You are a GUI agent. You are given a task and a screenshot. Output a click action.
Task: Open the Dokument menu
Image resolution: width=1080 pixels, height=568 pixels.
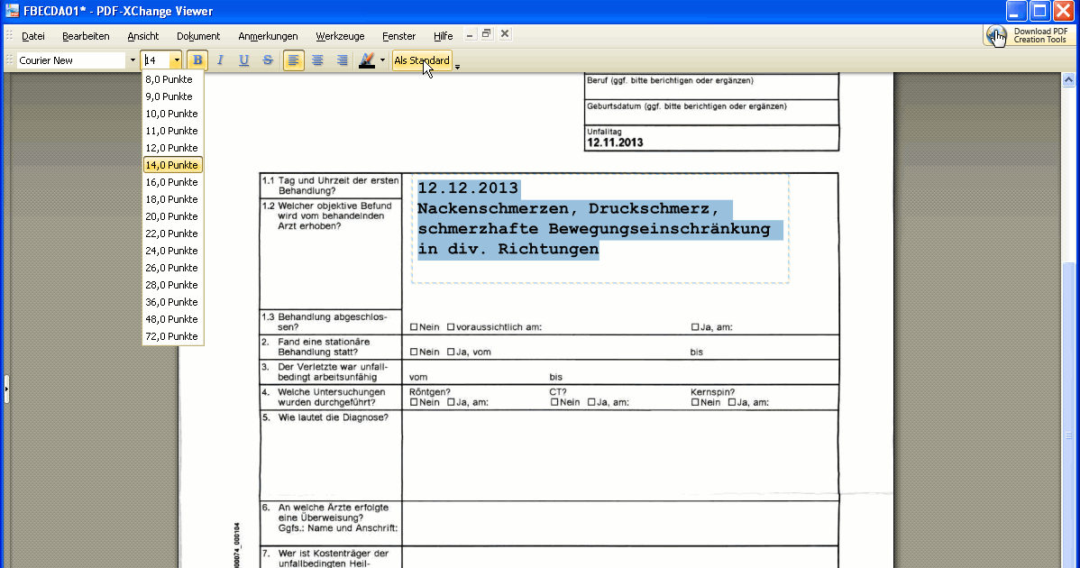pos(198,36)
